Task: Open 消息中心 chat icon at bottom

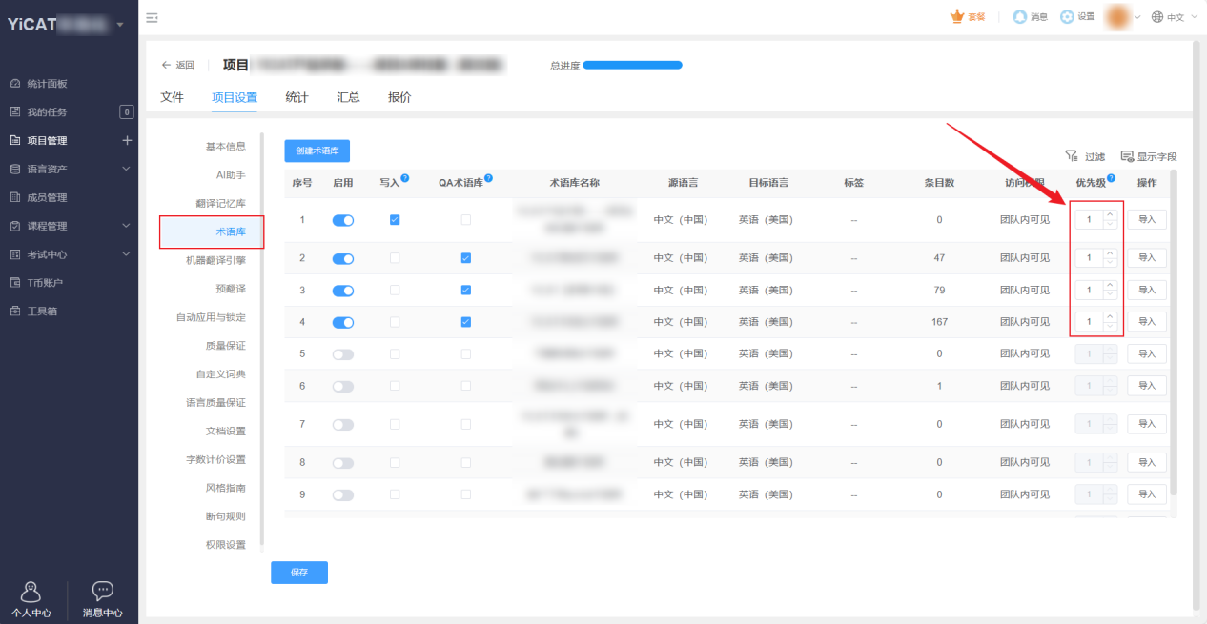Action: click(x=103, y=599)
